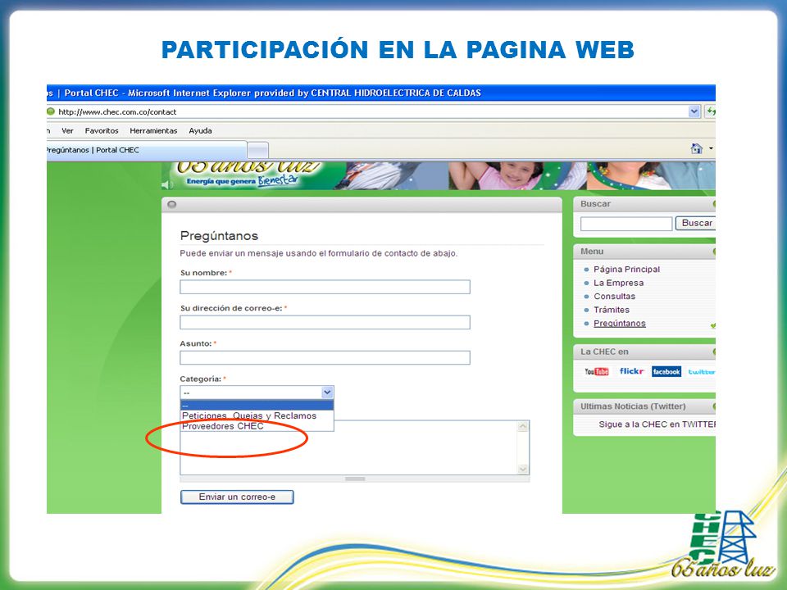Open the dropdown arrow beside the home icon

tap(711, 149)
